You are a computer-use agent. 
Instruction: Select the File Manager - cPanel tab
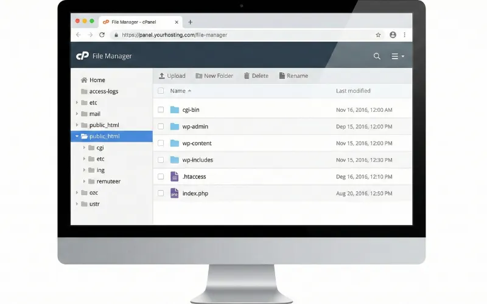(x=141, y=22)
